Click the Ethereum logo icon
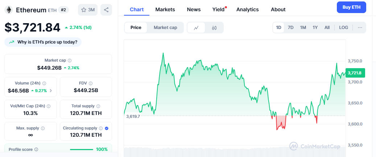Viewport: 376px width, 157px height. [x=9, y=10]
